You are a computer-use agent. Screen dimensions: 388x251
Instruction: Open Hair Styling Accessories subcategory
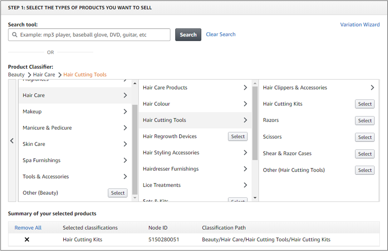pos(171,153)
